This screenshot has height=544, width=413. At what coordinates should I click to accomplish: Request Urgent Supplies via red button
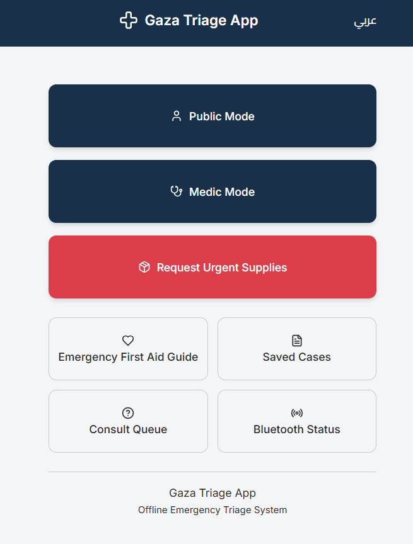tap(212, 267)
